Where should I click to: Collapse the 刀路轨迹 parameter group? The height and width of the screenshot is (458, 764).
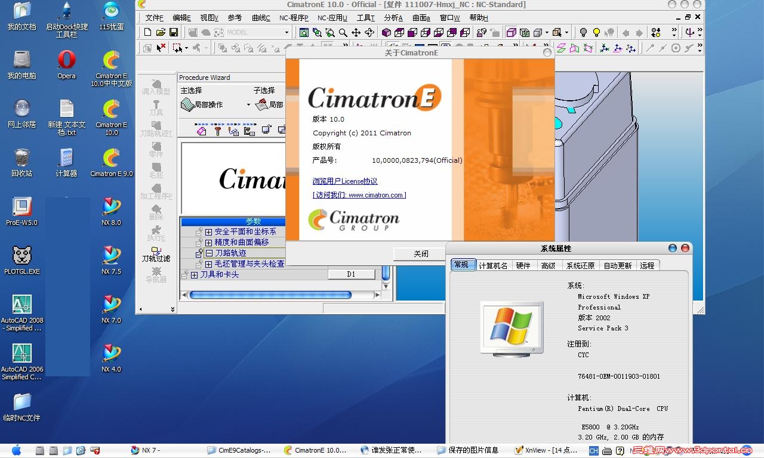pos(209,253)
